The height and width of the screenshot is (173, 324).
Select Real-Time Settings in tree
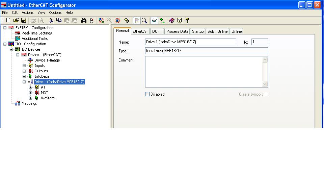(x=36, y=33)
